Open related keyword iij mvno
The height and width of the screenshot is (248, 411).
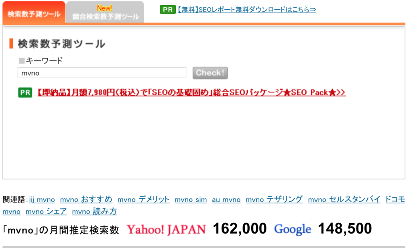tap(42, 200)
